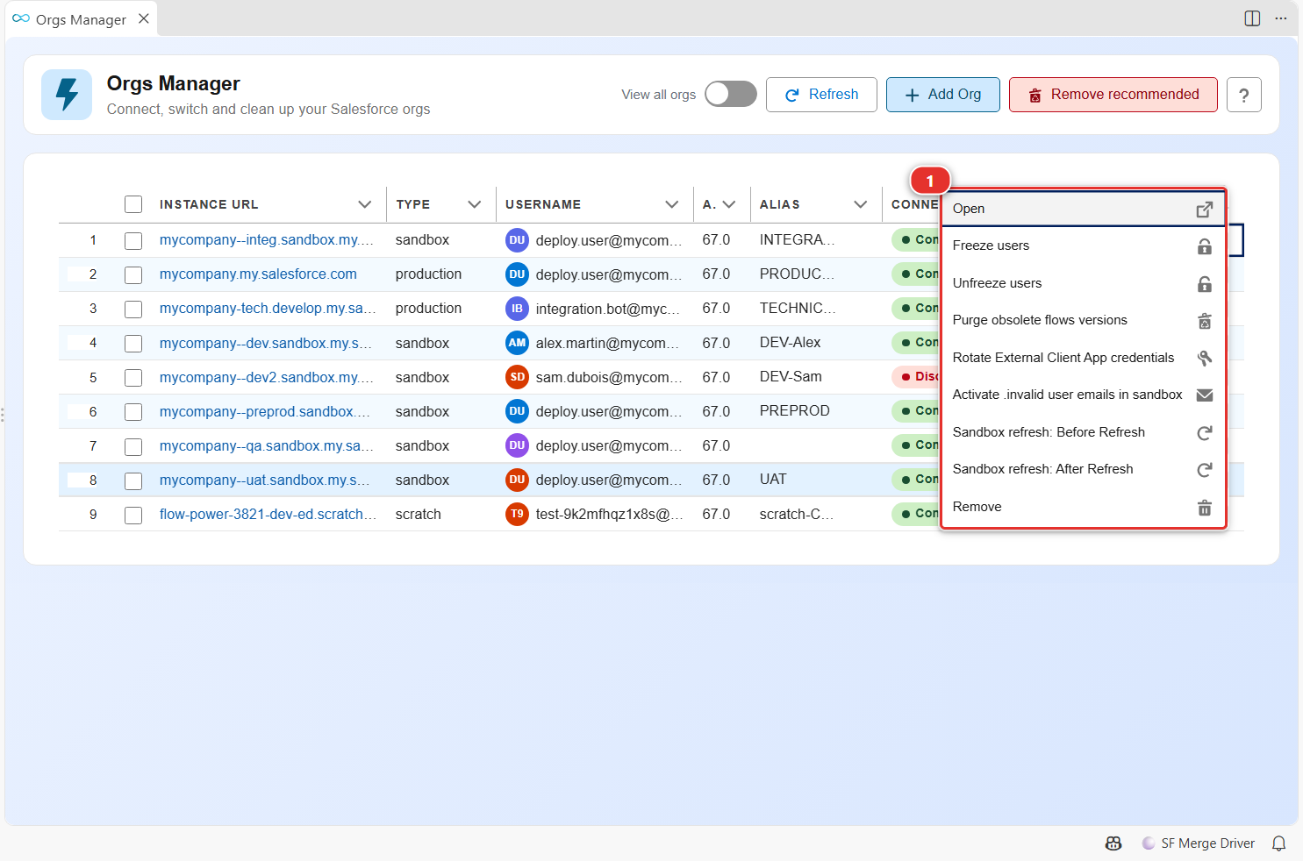Open the mycompany--preprod sandbox instance link
The image size is (1303, 861).
[x=265, y=411]
